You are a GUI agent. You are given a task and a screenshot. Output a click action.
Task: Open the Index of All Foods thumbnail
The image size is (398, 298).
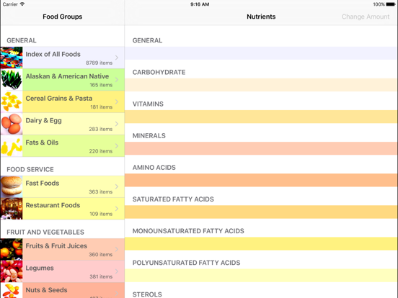pos(12,58)
